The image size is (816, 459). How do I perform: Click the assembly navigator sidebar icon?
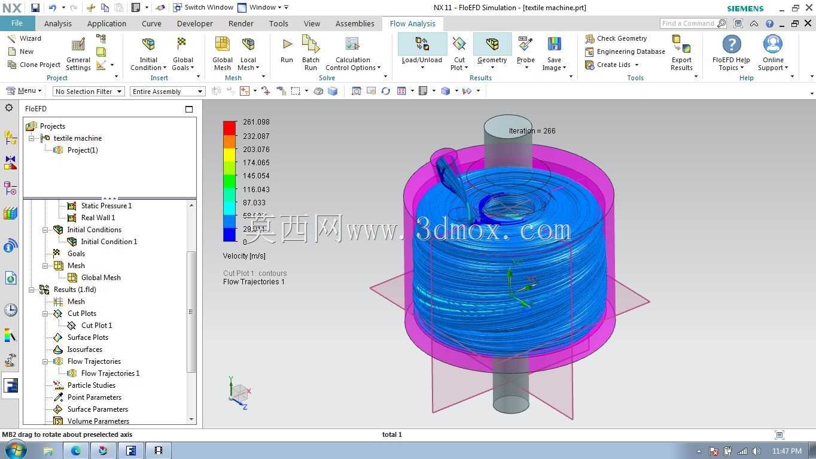click(x=10, y=138)
